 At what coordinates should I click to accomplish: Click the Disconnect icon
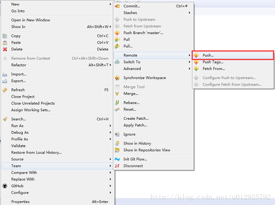(117, 166)
